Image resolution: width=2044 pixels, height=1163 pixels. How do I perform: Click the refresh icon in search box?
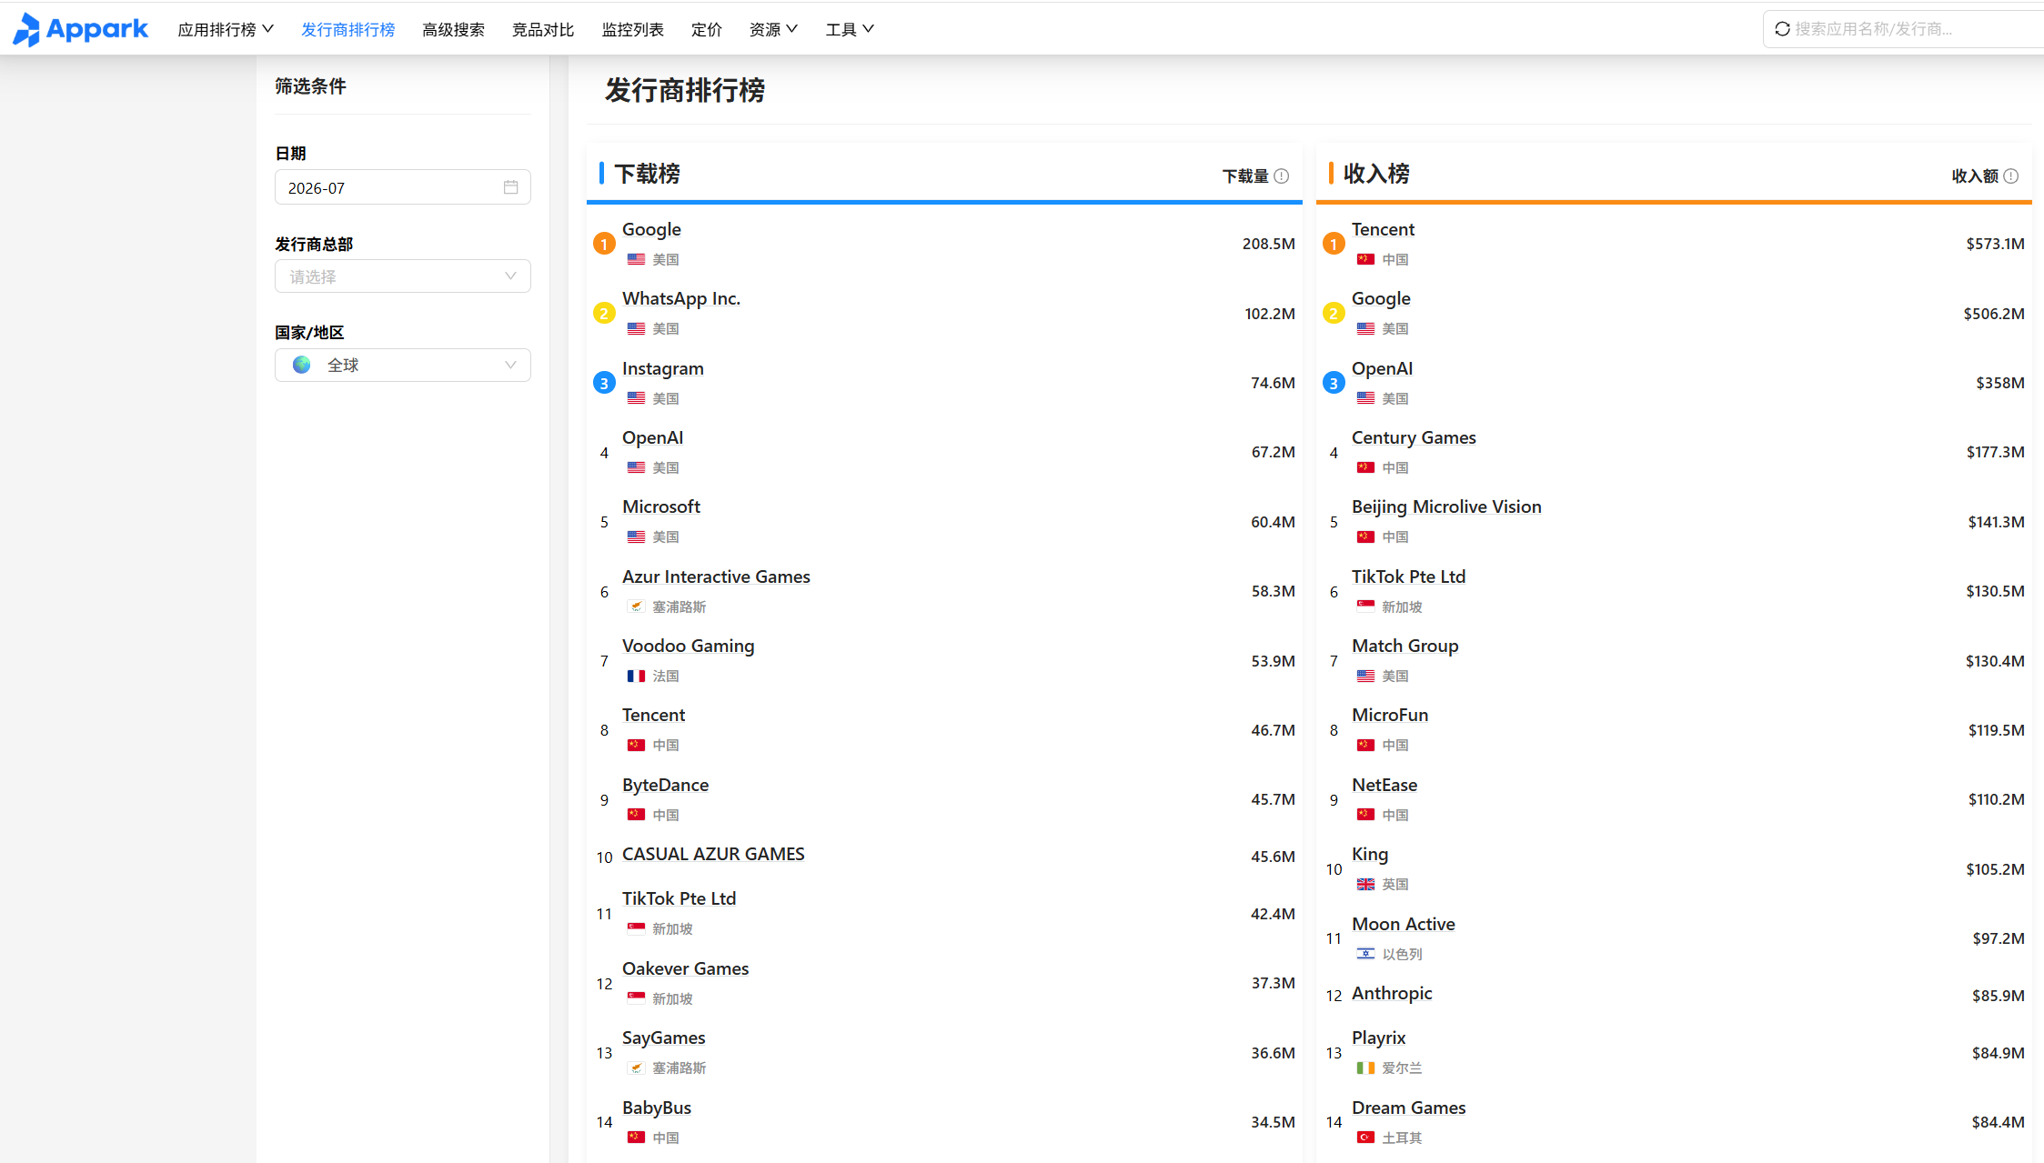point(1782,29)
